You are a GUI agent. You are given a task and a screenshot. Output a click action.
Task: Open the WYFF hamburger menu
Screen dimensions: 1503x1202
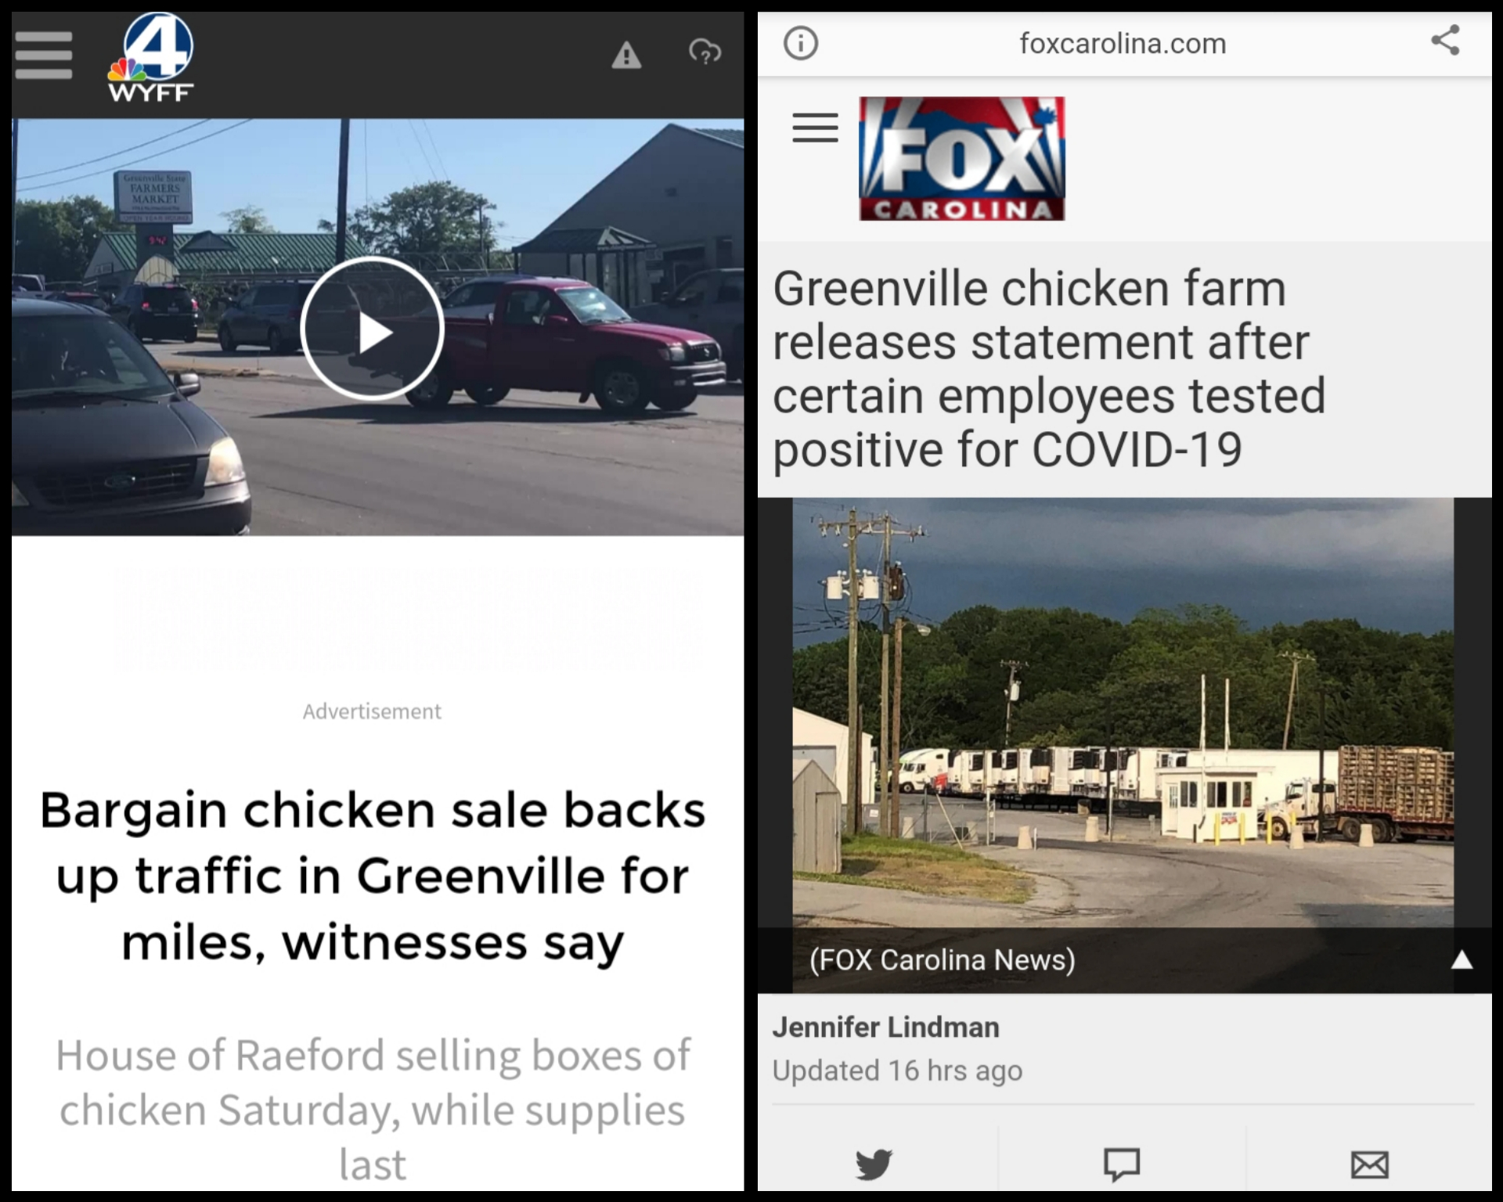point(44,55)
